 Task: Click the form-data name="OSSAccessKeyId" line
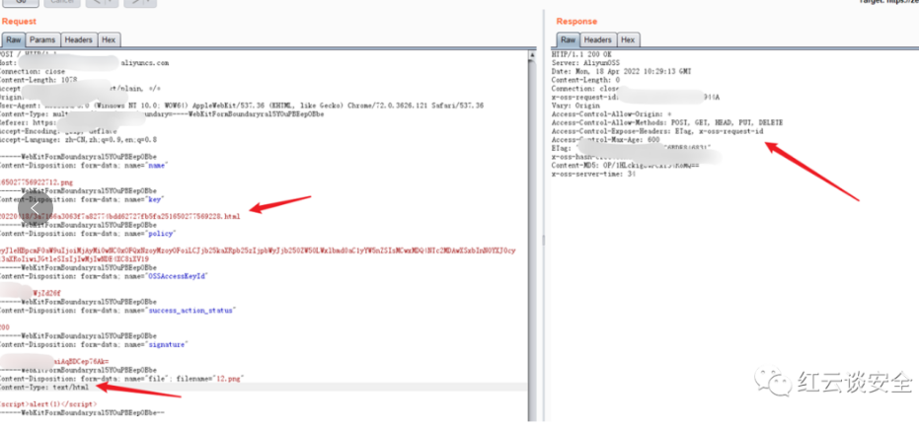click(105, 276)
